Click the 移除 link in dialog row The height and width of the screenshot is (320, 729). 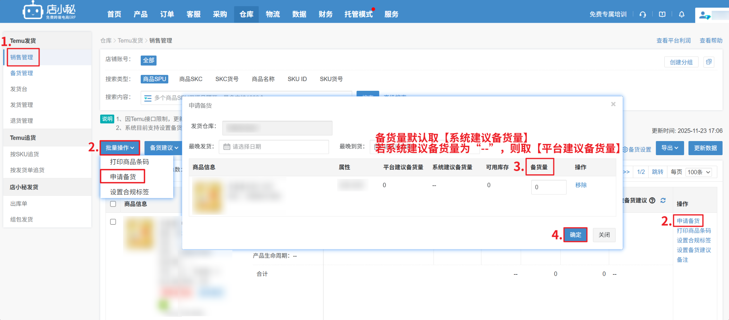tap(581, 185)
